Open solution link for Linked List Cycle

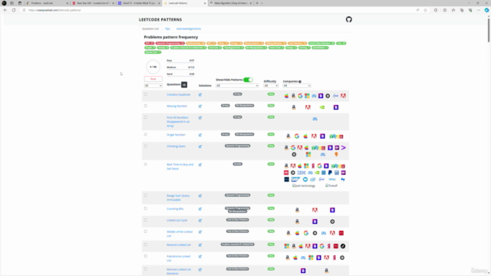pyautogui.click(x=200, y=220)
